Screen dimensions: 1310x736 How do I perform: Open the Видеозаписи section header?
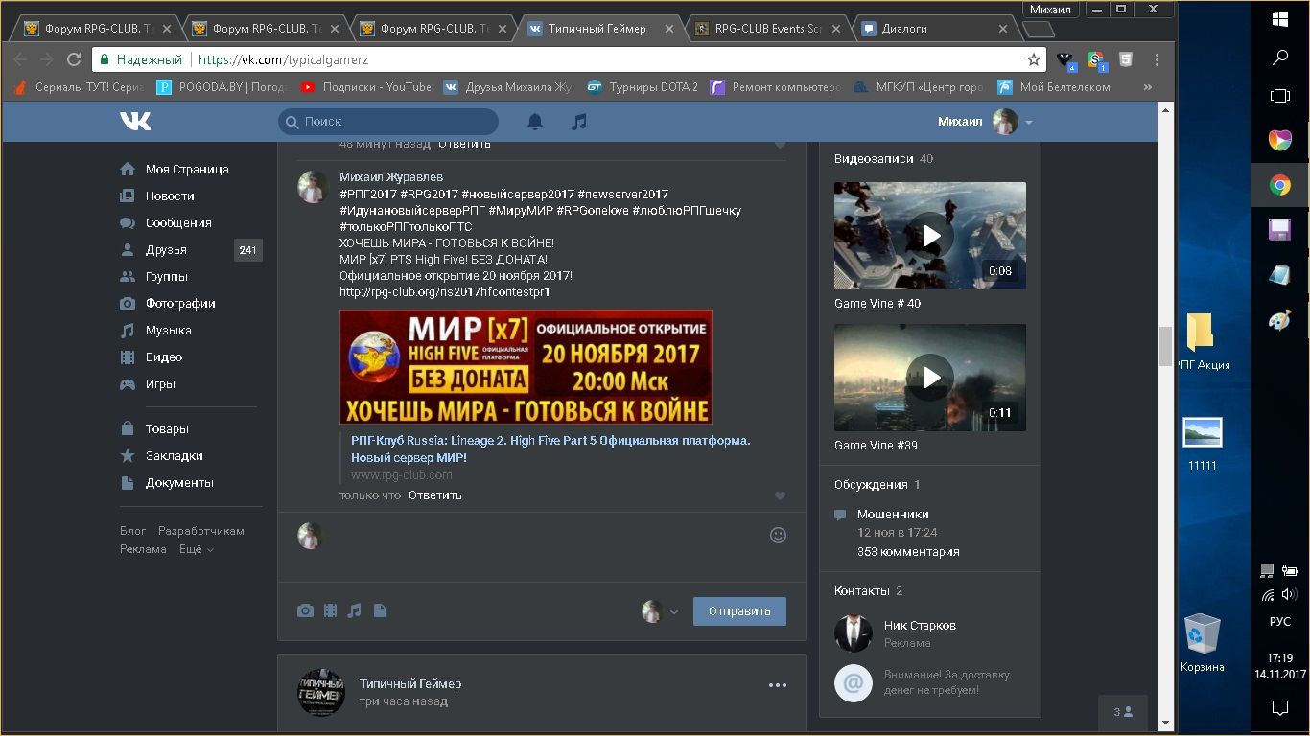[883, 159]
